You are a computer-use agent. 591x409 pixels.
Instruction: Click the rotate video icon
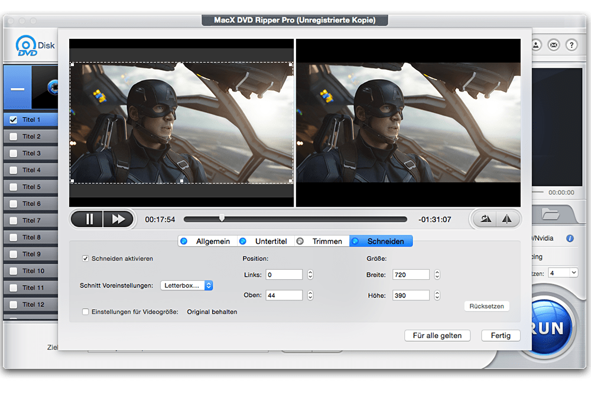(485, 218)
